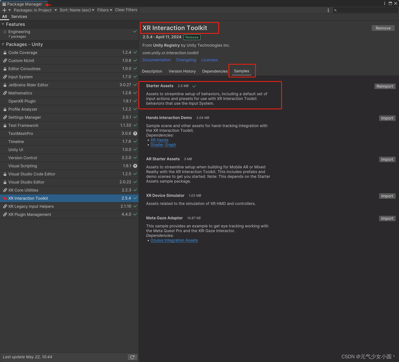
Task: Click link icon beside XR Legacy Input Helpers
Action: pyautogui.click(x=5, y=206)
